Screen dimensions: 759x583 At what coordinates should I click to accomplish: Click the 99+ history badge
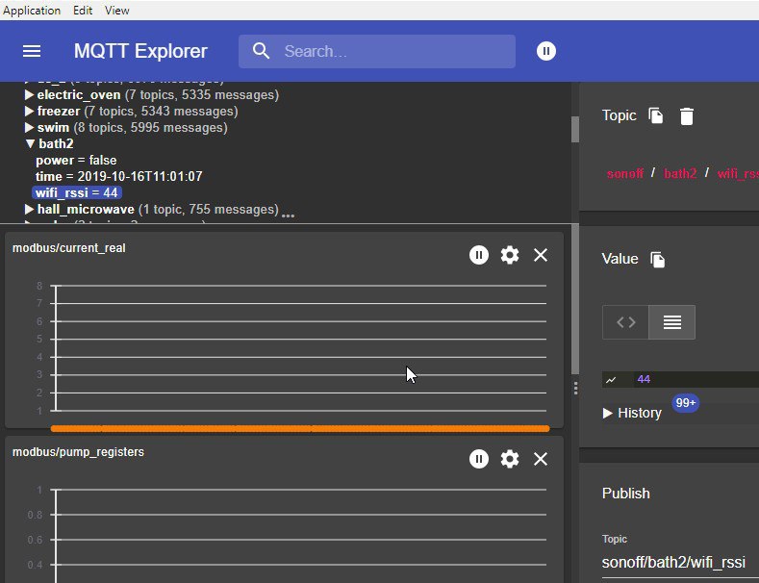point(686,403)
